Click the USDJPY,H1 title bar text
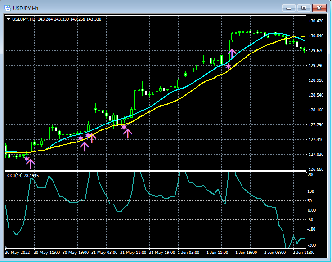The image size is (332, 262). [x=26, y=9]
